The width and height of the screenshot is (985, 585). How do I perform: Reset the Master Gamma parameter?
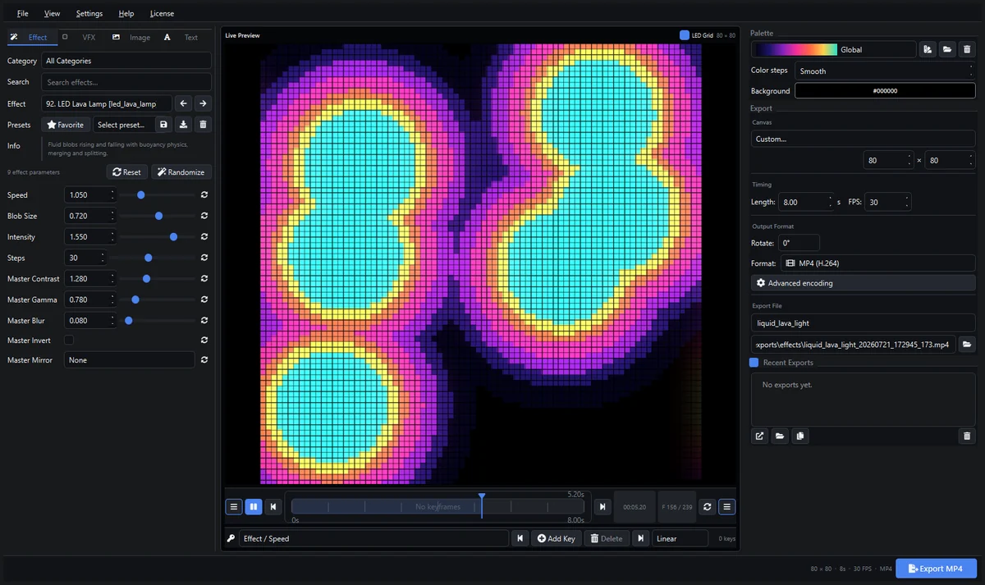click(204, 299)
